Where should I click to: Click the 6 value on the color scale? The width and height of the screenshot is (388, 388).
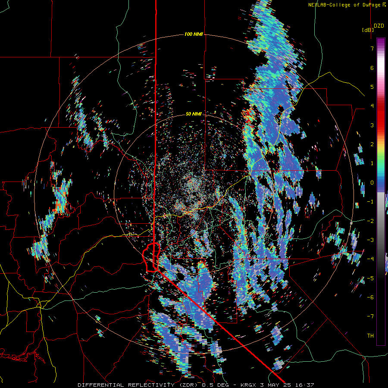[x=372, y=68]
